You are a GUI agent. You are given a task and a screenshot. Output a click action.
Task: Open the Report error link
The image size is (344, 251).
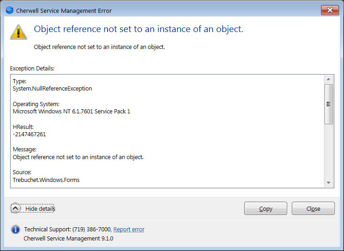click(x=129, y=230)
